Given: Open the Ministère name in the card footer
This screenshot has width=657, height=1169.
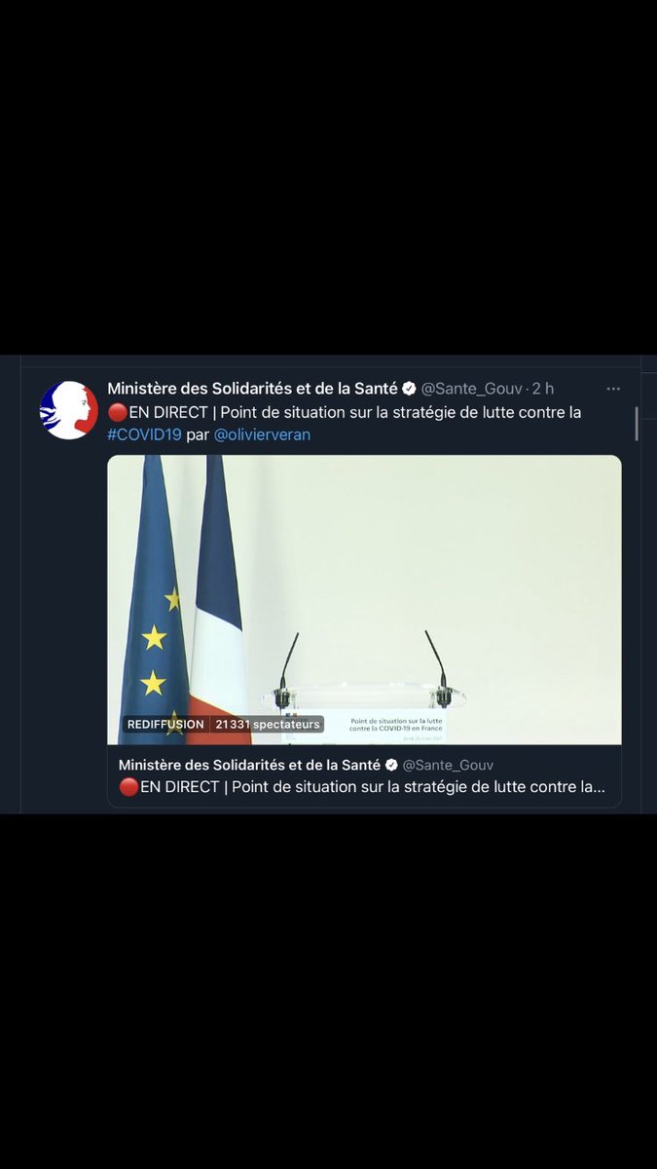Looking at the screenshot, I should pos(249,765).
